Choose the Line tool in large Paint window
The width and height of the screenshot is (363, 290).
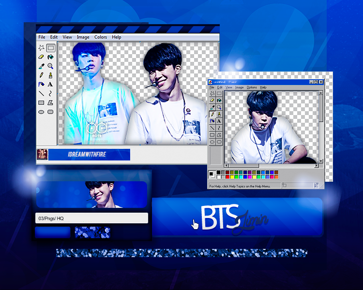coord(42,93)
